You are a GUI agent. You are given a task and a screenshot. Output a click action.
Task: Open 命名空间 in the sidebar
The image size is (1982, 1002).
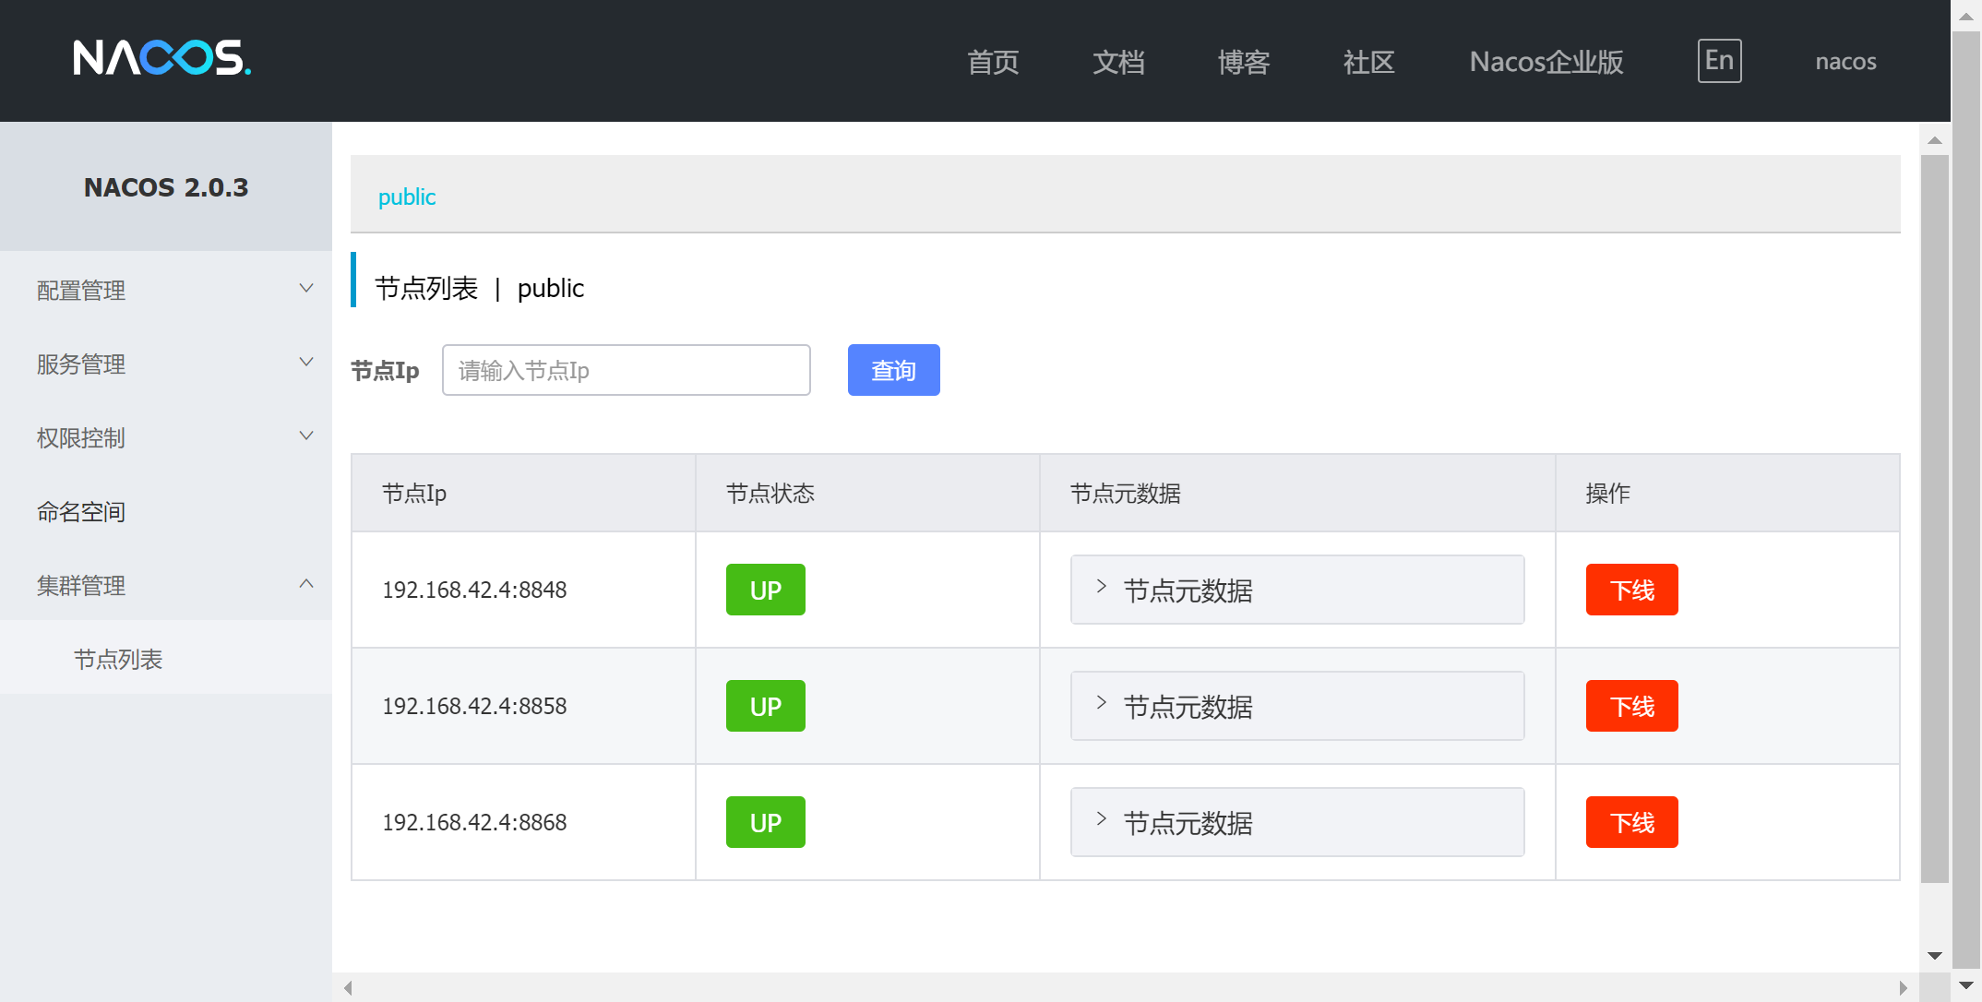point(166,511)
